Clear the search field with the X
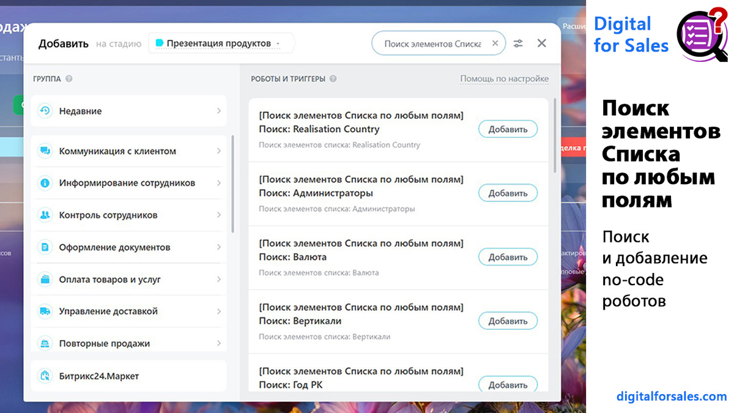The image size is (734, 413). pyautogui.click(x=495, y=43)
